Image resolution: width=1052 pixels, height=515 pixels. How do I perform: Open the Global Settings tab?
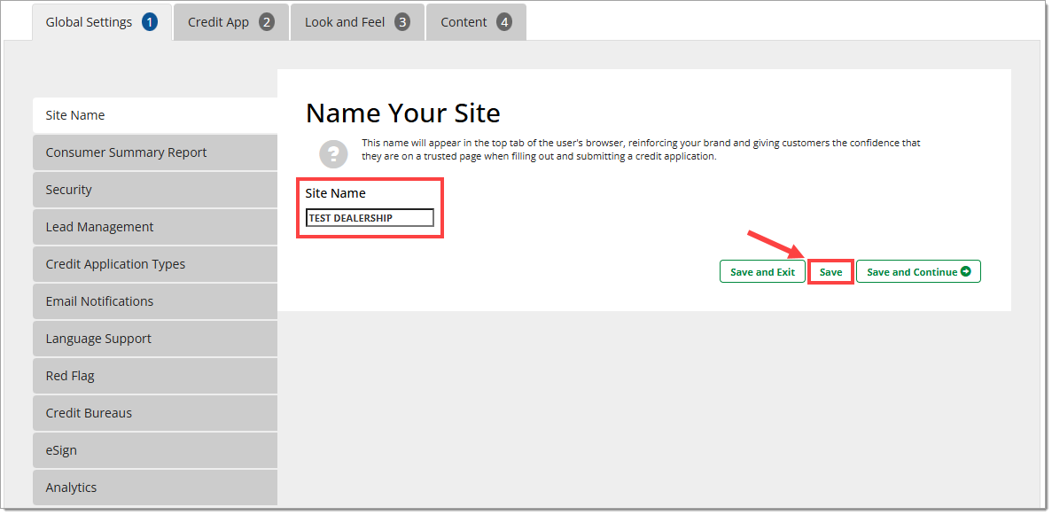[x=101, y=22]
